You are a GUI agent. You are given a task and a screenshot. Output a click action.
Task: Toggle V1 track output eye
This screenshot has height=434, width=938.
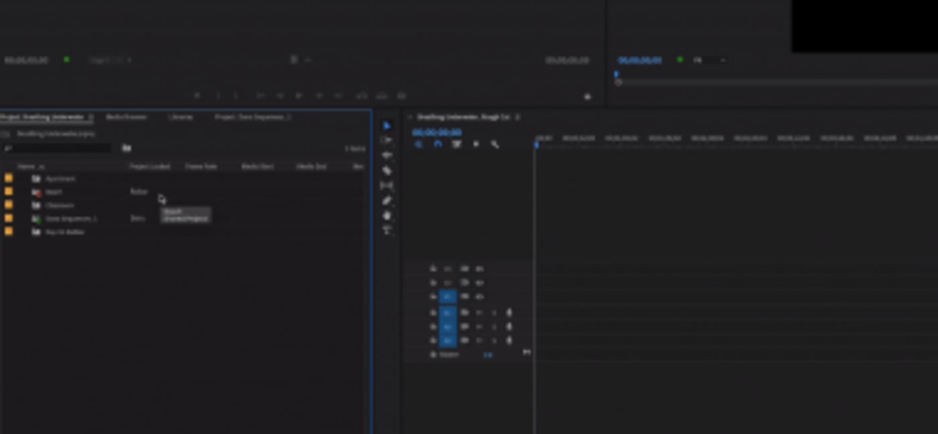[479, 297]
